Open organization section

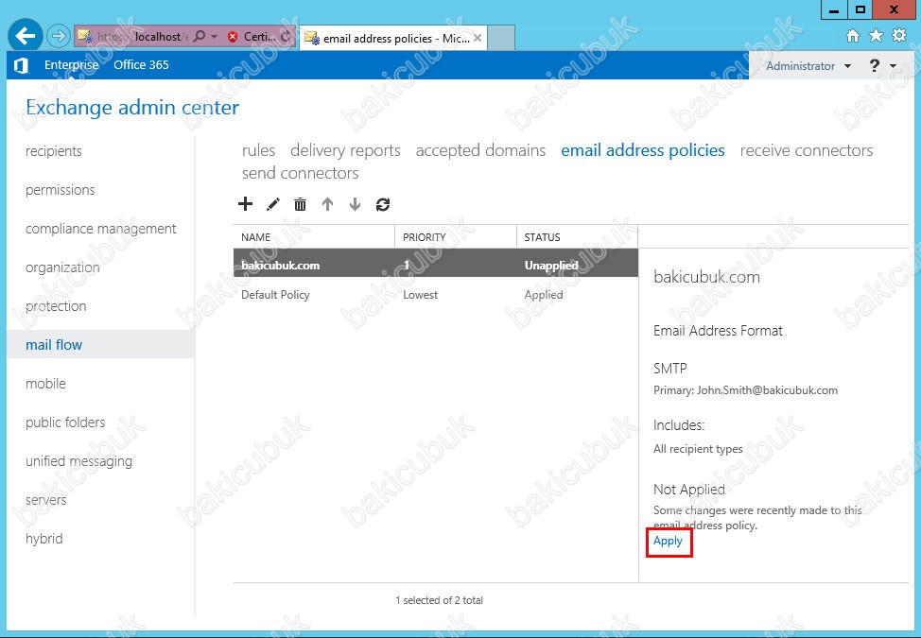[x=62, y=267]
